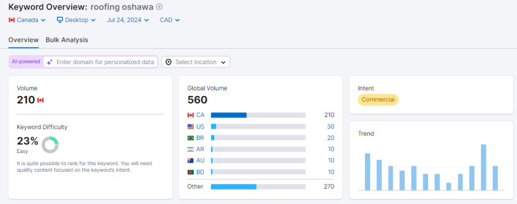Image resolution: width=517 pixels, height=204 pixels.
Task: Click the Desktop monitor icon
Action: point(60,20)
